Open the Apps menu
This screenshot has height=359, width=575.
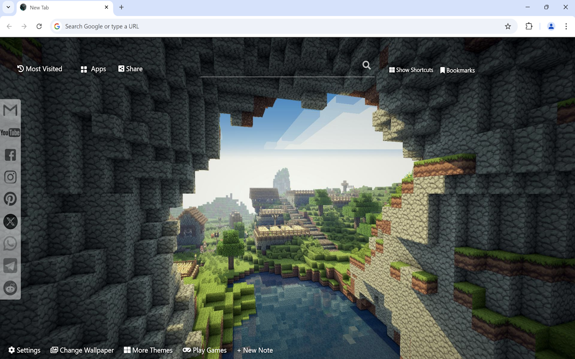pyautogui.click(x=93, y=69)
